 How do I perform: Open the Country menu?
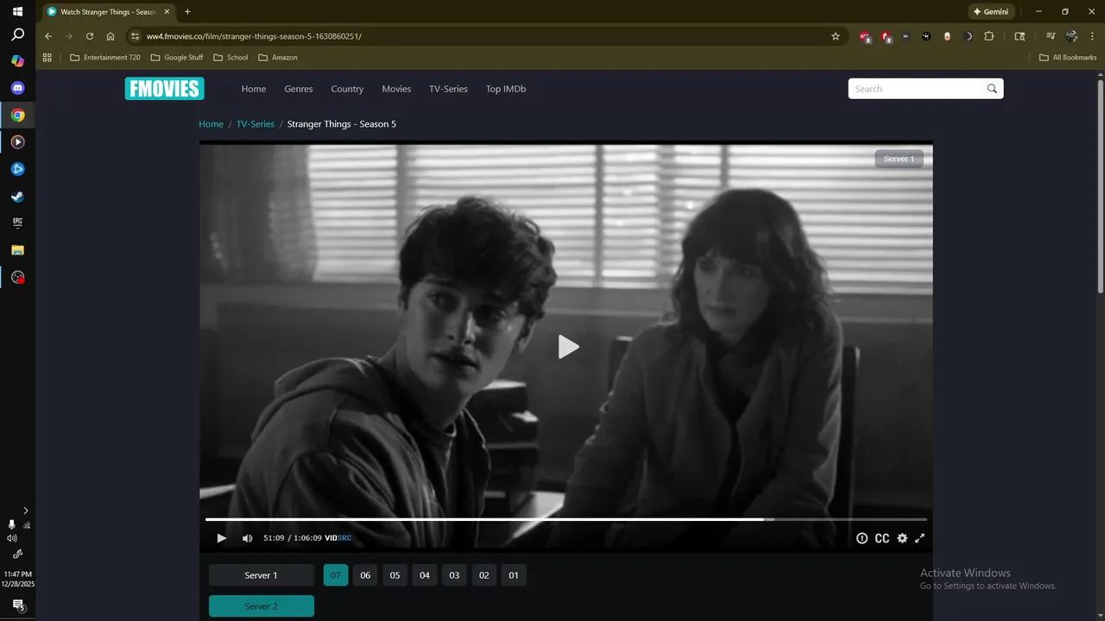coord(347,89)
